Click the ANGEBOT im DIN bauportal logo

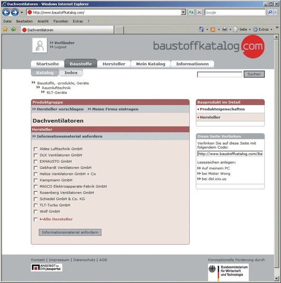click(x=47, y=267)
